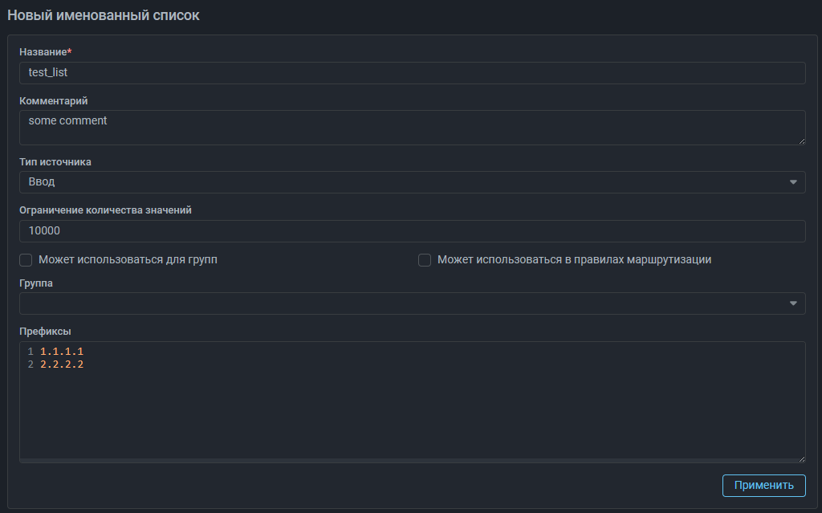
Task: Click the arrow icon in Группа field
Action: pos(793,303)
